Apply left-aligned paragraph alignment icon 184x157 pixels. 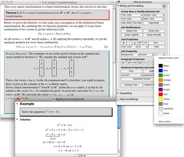point(124,63)
